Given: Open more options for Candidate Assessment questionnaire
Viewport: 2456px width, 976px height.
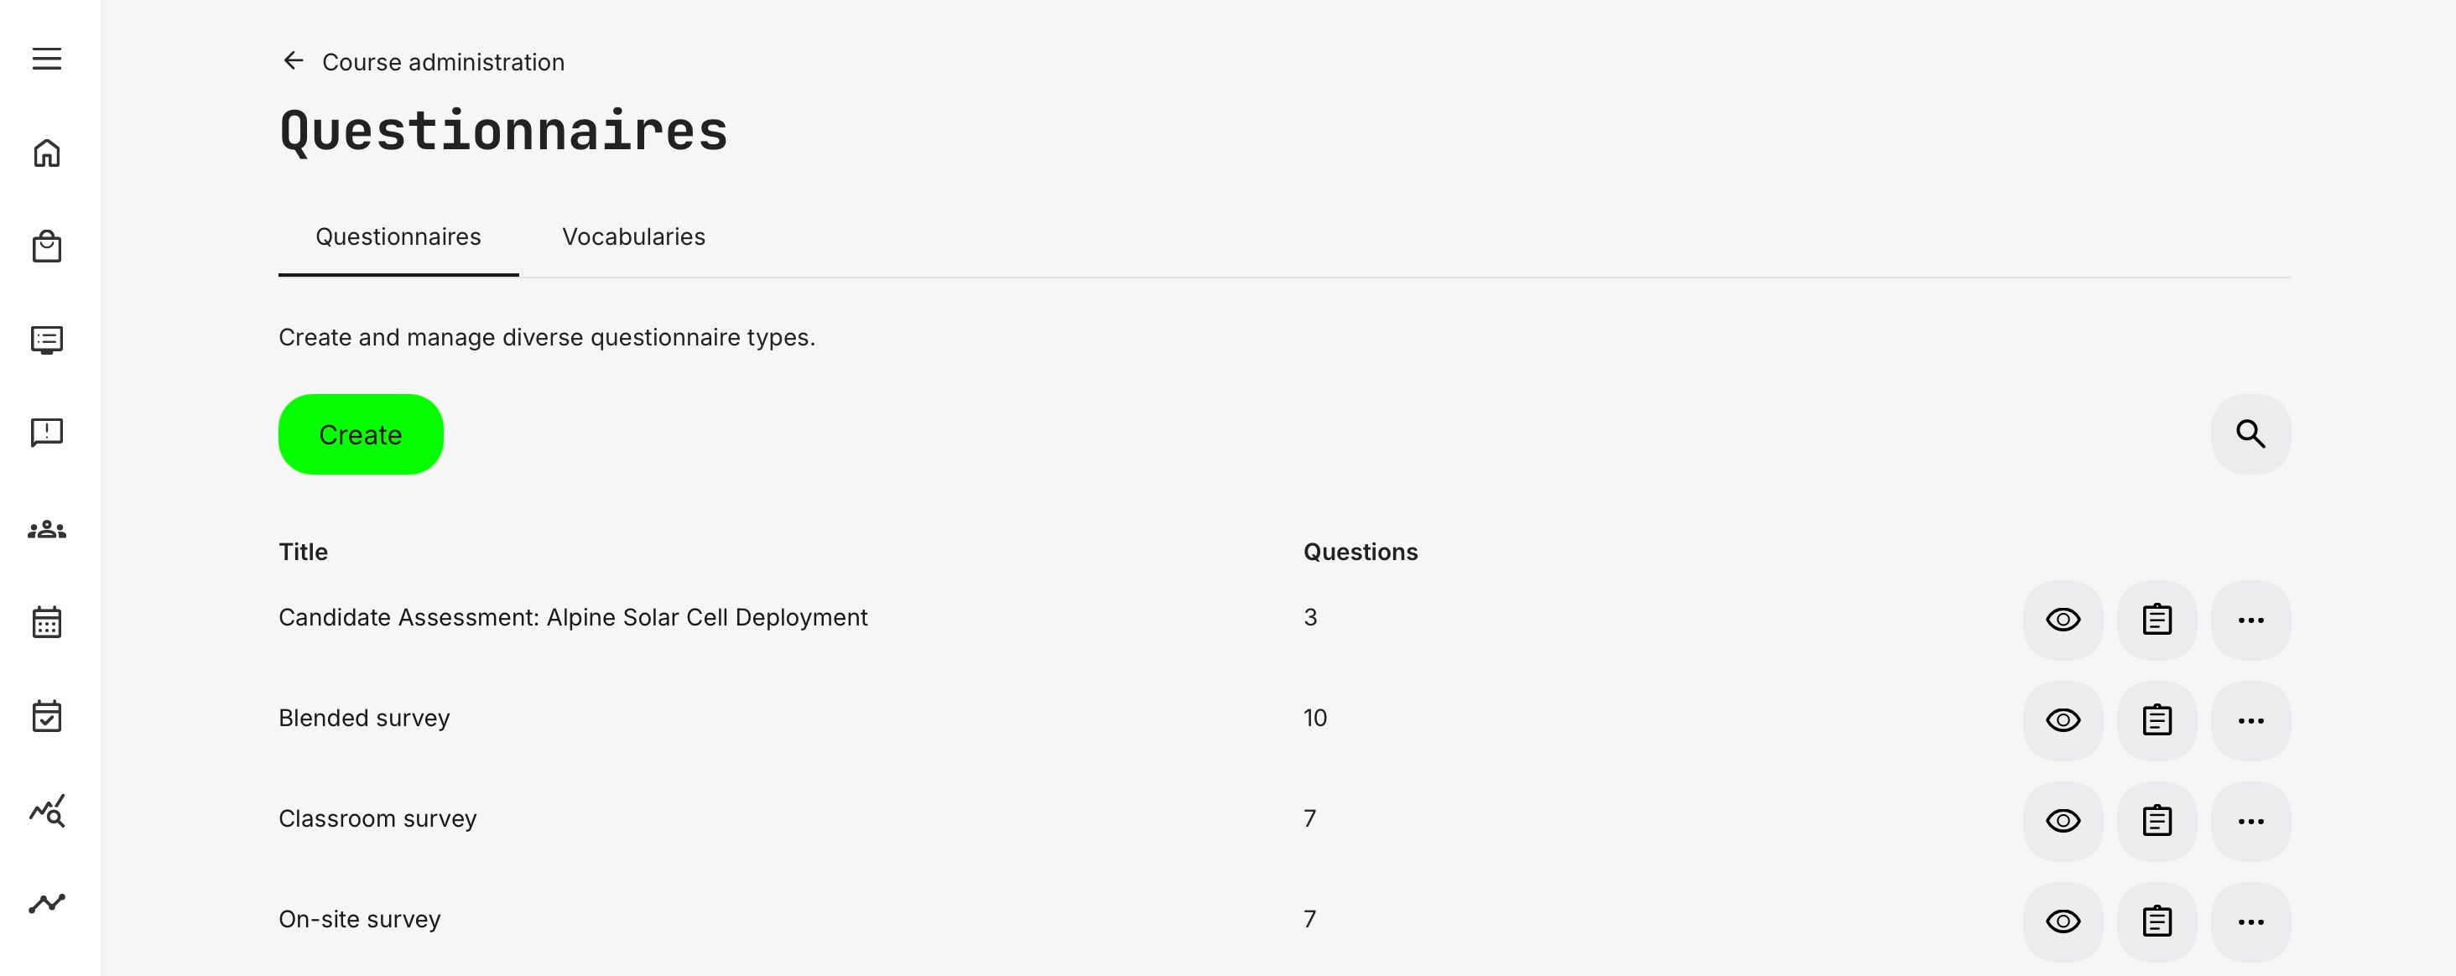Looking at the screenshot, I should pos(2252,620).
